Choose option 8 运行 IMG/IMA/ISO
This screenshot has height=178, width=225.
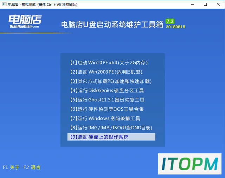click(111, 128)
